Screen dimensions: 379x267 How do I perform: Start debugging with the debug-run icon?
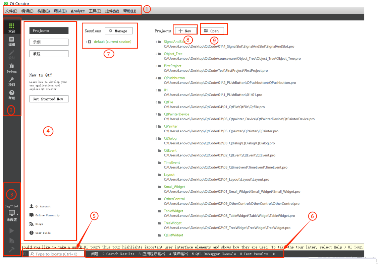[x=12, y=241]
